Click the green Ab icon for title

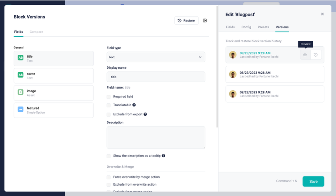(20, 57)
